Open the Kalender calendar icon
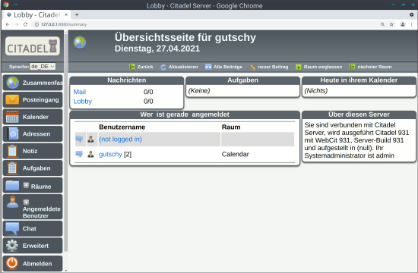Viewport: 418px width, 273px height. [12, 117]
